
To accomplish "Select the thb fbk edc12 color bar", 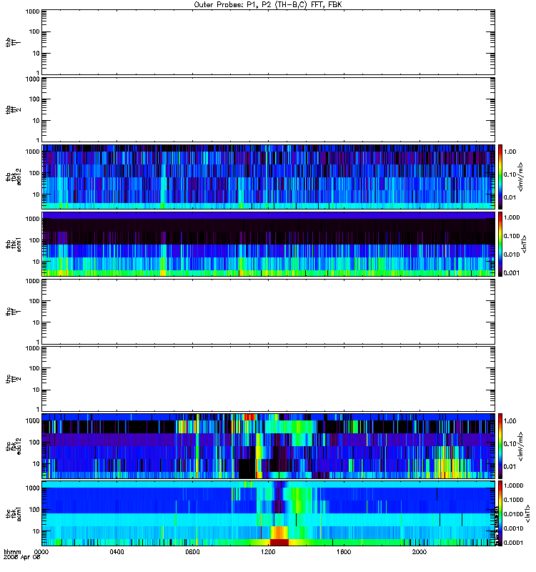I will pyautogui.click(x=500, y=177).
